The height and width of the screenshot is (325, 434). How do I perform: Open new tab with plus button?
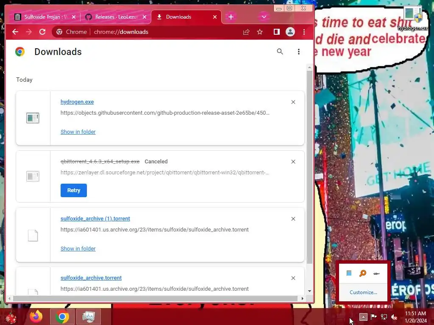231,17
